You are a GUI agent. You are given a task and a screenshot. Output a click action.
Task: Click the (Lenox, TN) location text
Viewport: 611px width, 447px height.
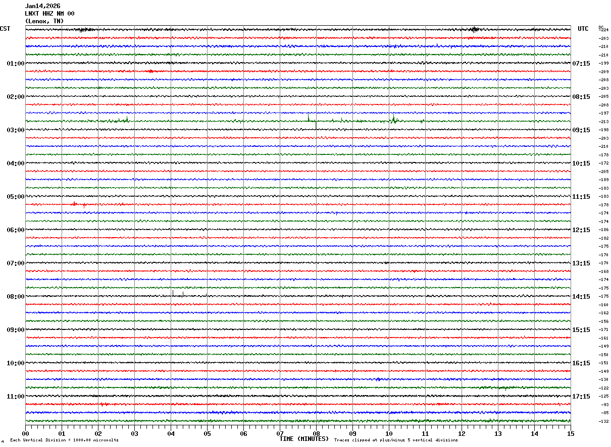(x=44, y=21)
